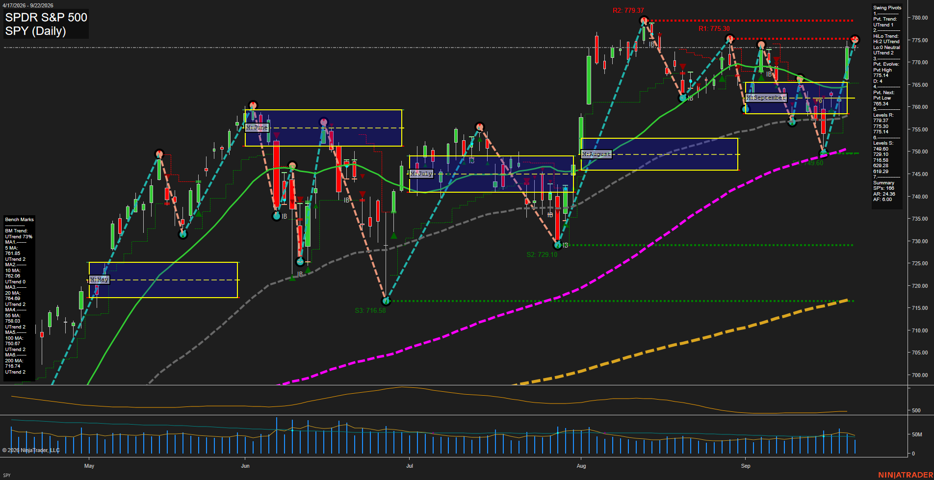Click the swing pivot low marker at 716.58

coord(386,301)
